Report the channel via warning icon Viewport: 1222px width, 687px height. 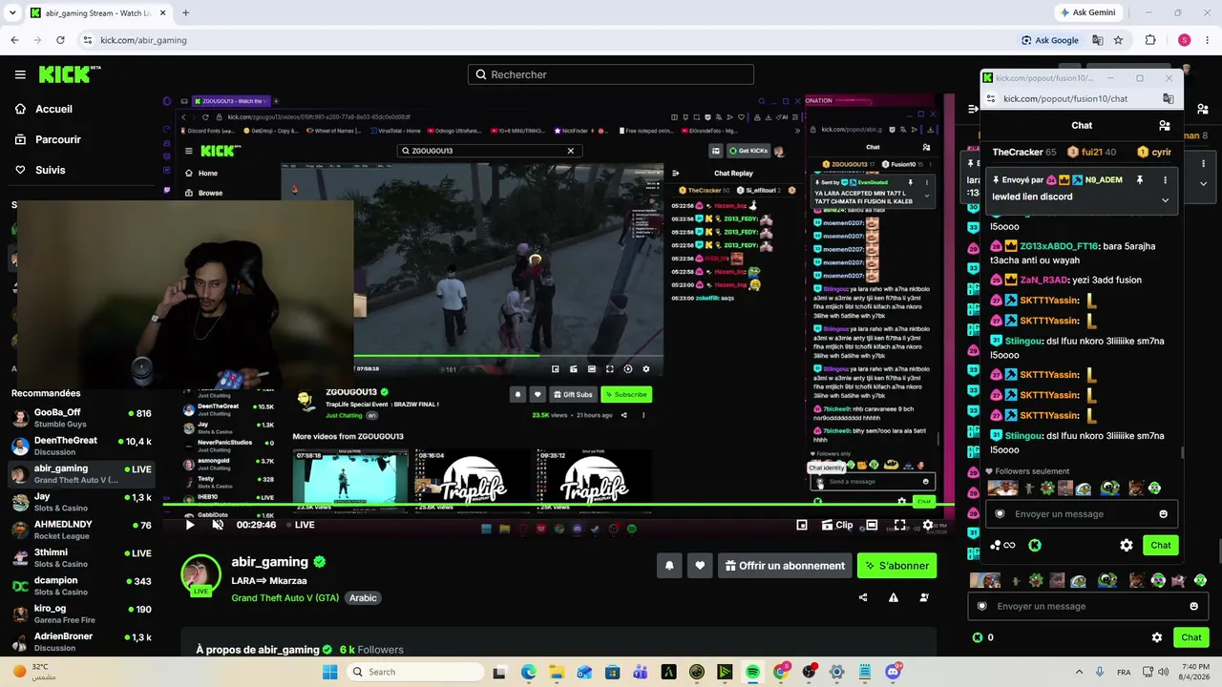894,598
